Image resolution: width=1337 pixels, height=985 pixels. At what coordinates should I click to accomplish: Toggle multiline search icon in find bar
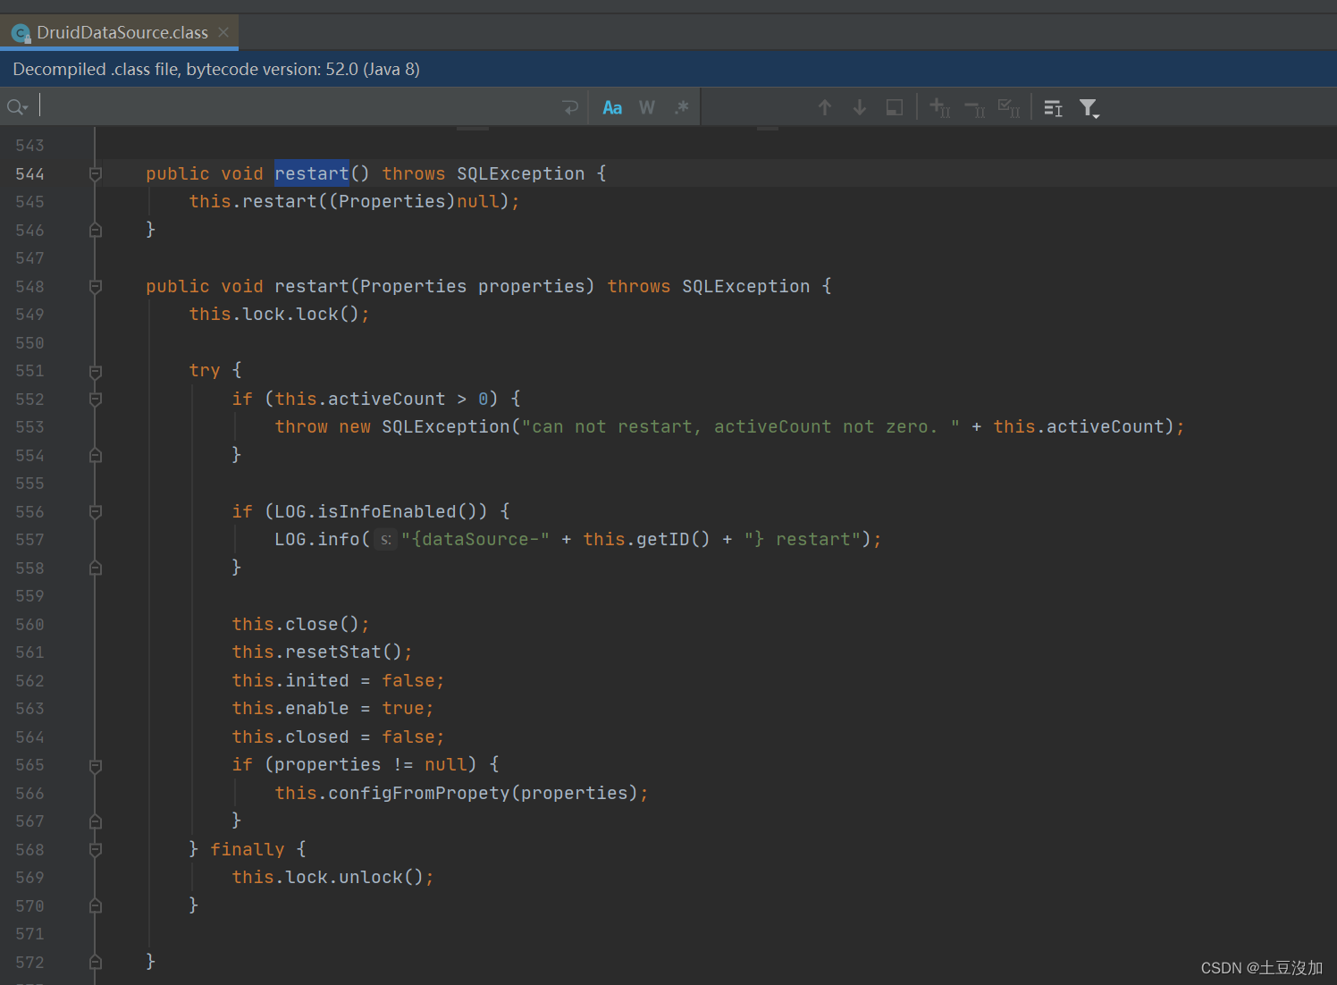pos(1054,108)
